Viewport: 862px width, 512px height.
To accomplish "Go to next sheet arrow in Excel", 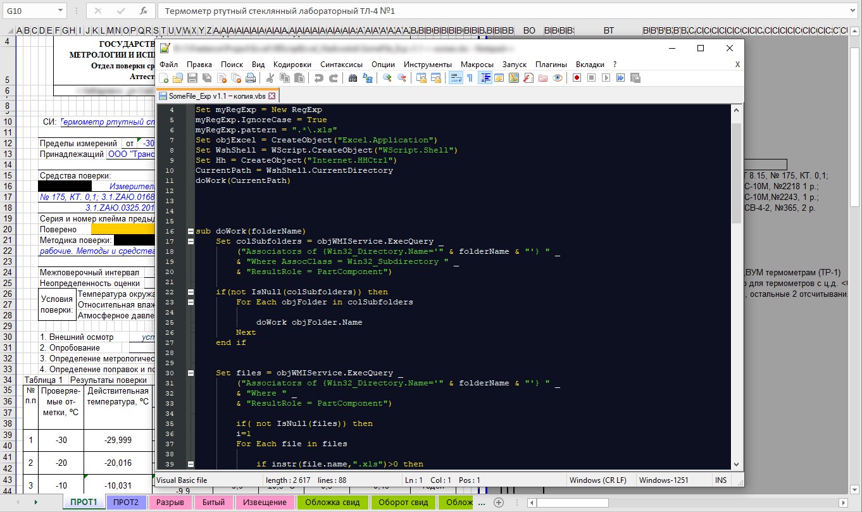I will 35,503.
